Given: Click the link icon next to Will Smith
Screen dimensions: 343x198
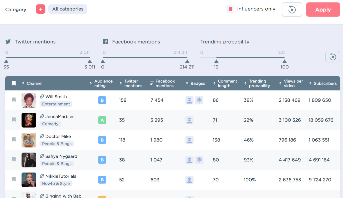Looking at the screenshot, I should [x=42, y=96].
